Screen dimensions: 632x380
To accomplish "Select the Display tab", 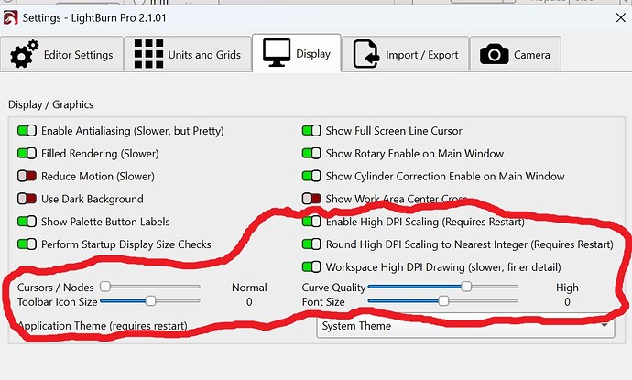I will coord(297,53).
